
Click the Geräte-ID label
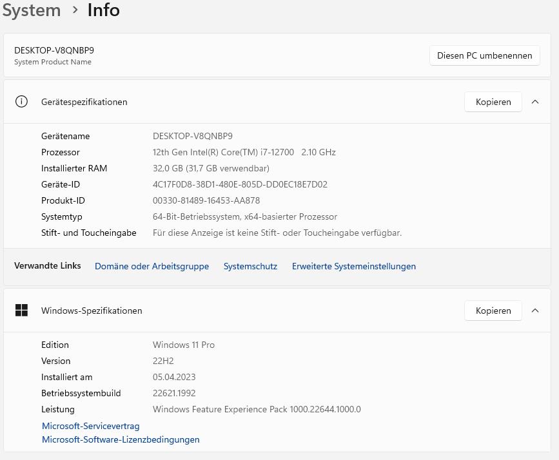[x=61, y=184]
